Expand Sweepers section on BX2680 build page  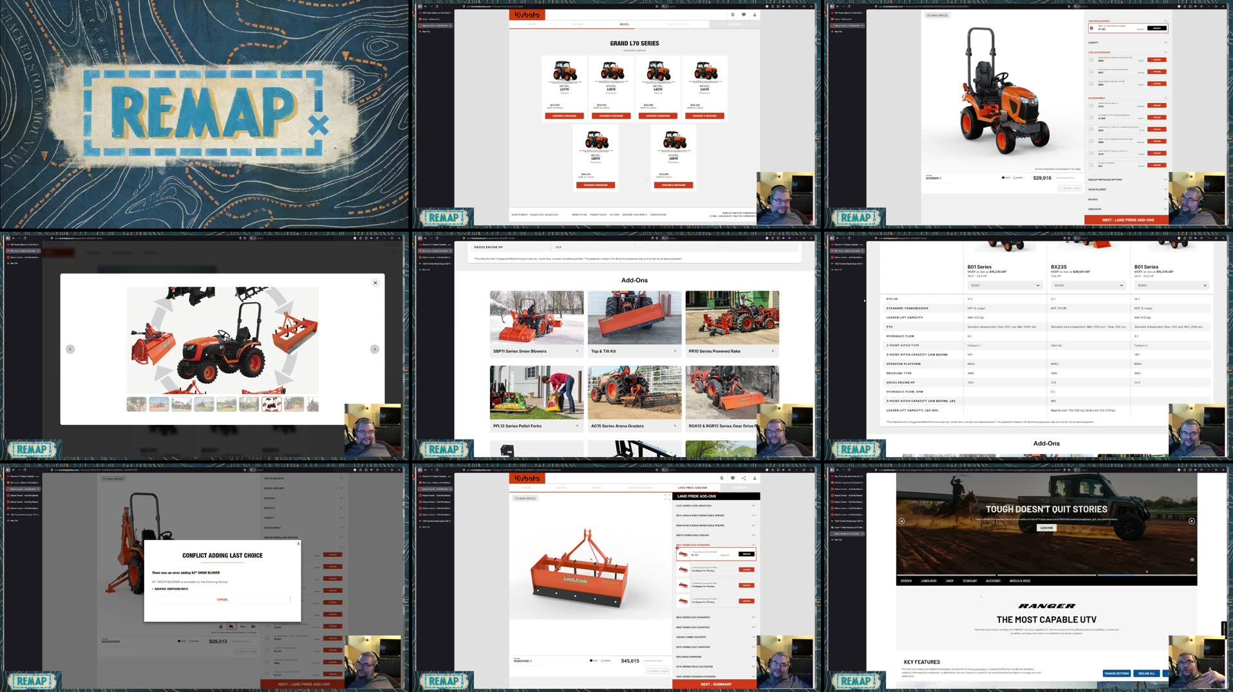(1127, 209)
